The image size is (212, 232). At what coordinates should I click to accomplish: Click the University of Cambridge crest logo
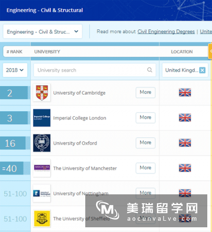click(x=42, y=93)
